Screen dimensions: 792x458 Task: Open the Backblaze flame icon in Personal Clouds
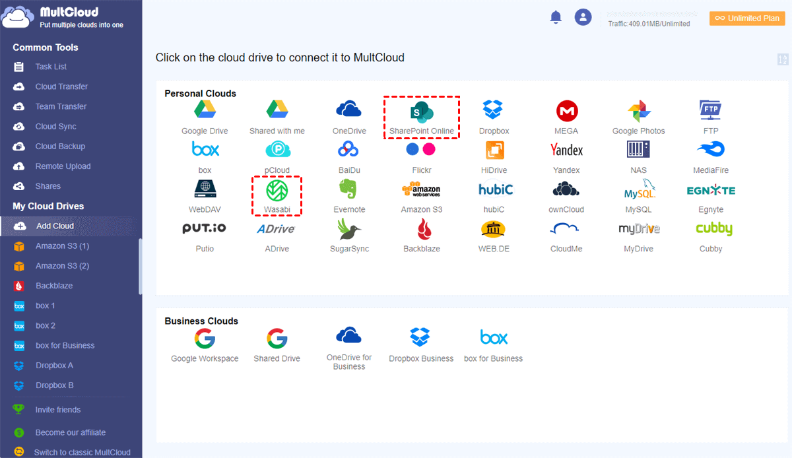coord(421,230)
